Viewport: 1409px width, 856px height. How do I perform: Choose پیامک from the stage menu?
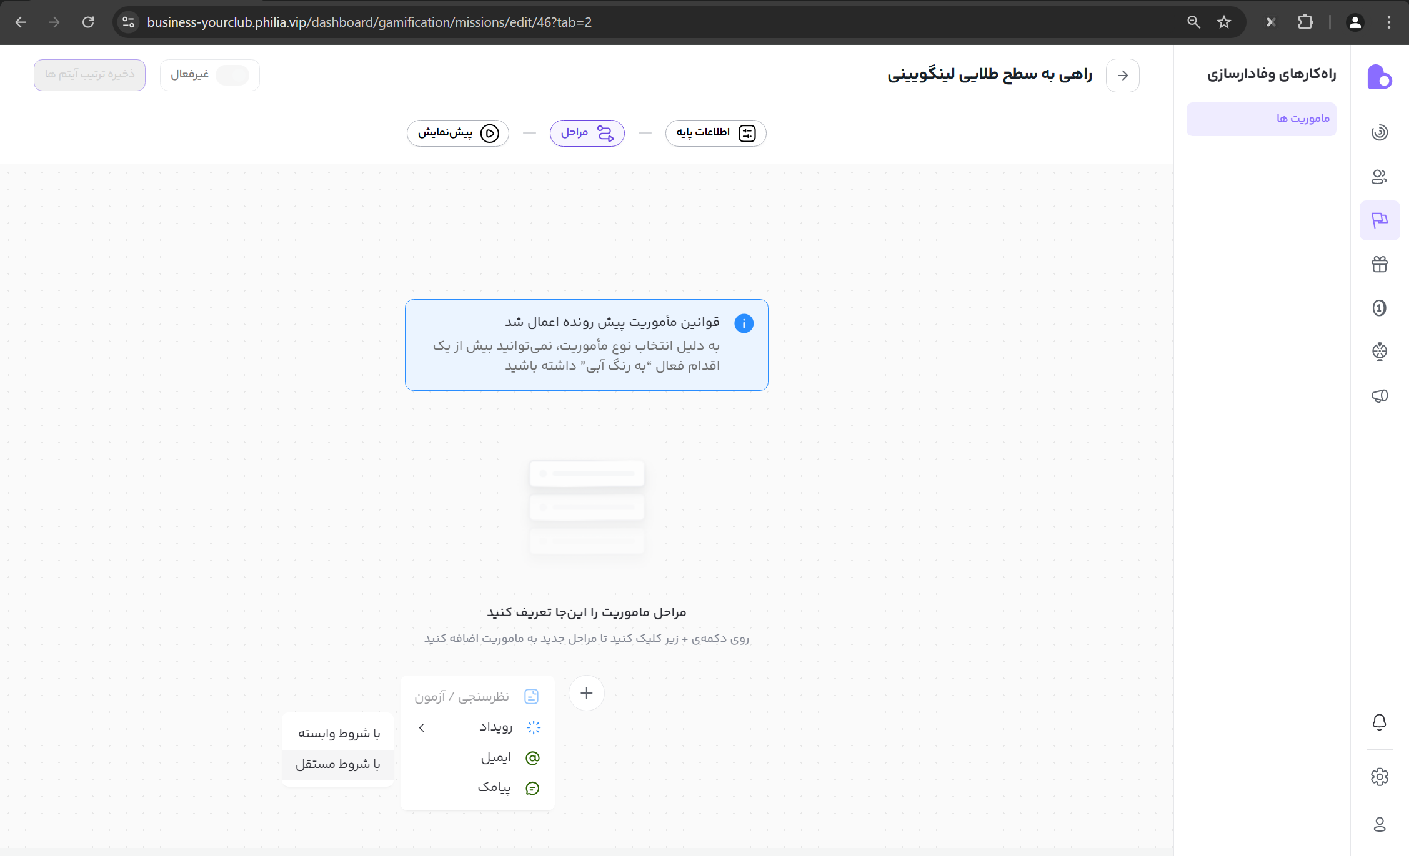pos(494,788)
